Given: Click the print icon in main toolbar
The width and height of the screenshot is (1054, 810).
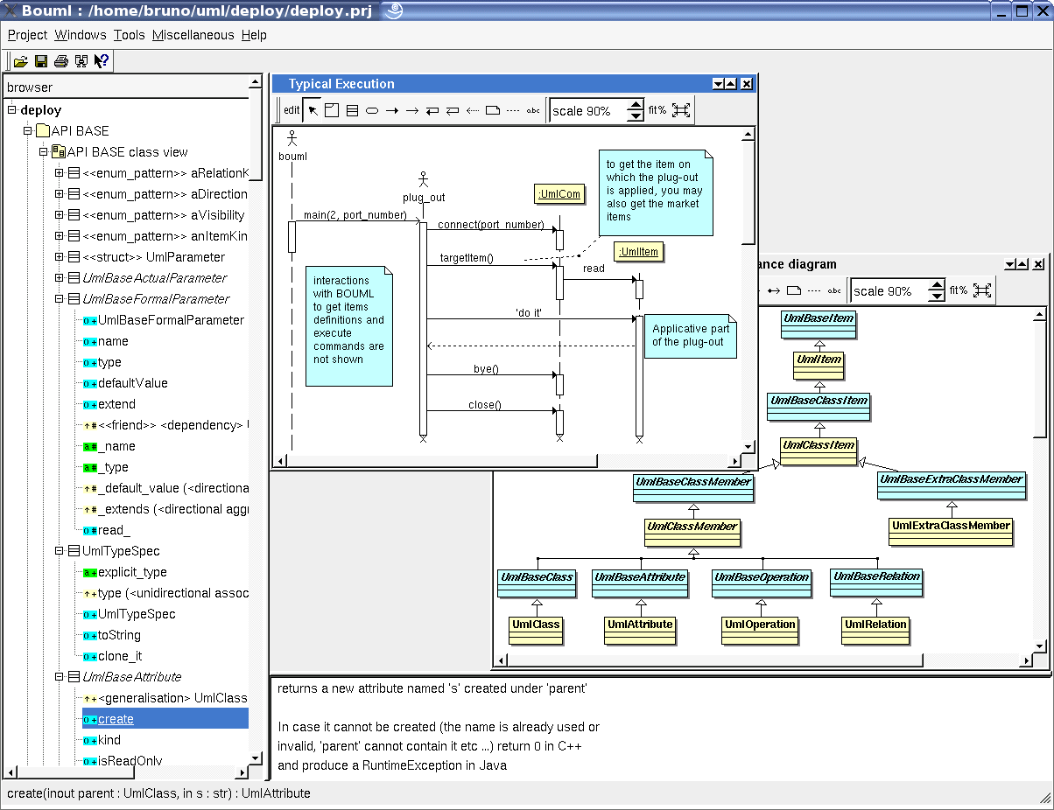Looking at the screenshot, I should pyautogui.click(x=60, y=61).
